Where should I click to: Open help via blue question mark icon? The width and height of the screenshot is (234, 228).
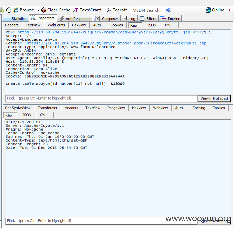(169, 10)
